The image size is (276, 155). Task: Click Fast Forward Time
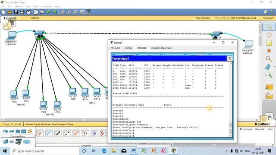click(x=63, y=124)
